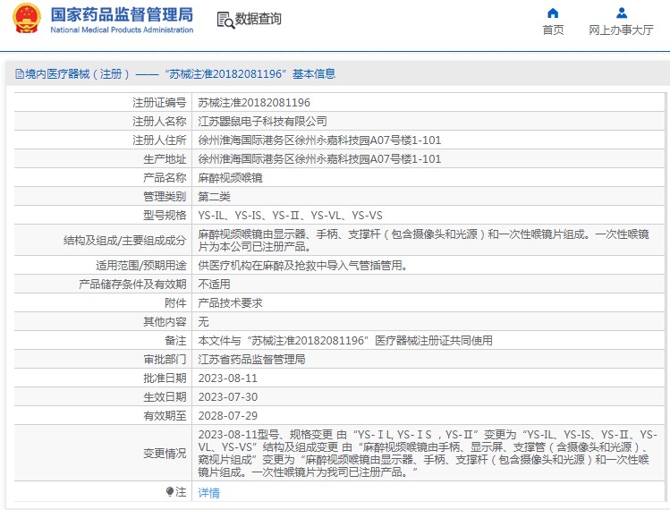670x510 pixels.
Task: Select the address in 生产地址 row
Action: click(x=319, y=159)
